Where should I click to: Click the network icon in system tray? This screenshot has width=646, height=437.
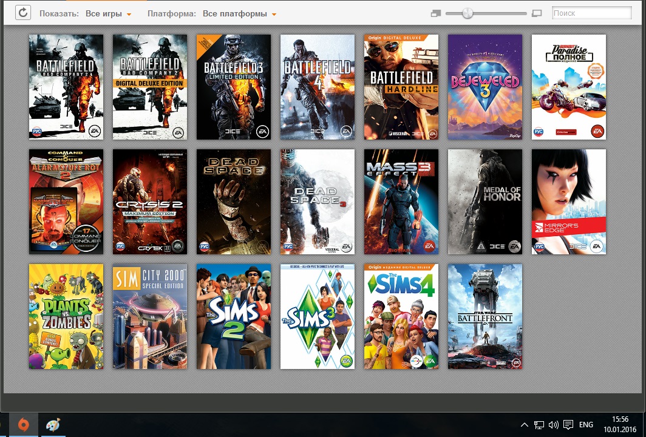539,425
